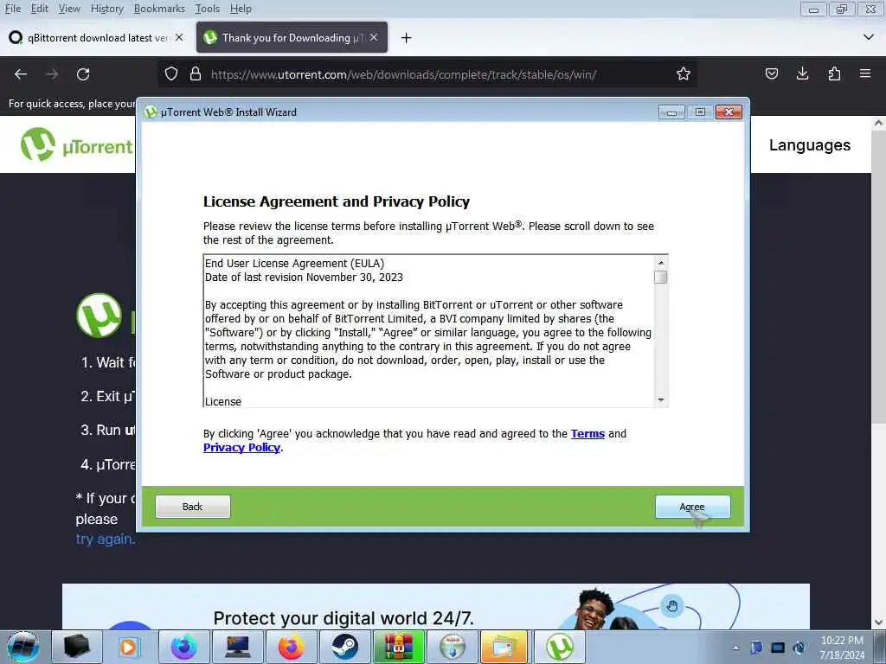Close the Thank you for Downloading tab
This screenshot has width=886, height=664.
pyautogui.click(x=374, y=37)
